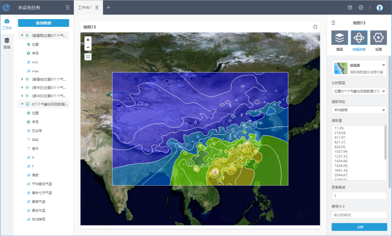Collapse the 671个气象站观测数据 dataset node
The width and height of the screenshot is (392, 236).
point(22,104)
